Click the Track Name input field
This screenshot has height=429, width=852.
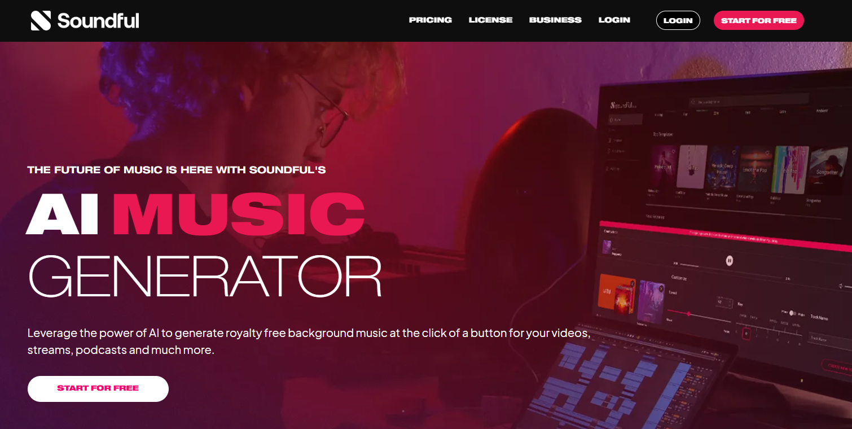point(831,339)
